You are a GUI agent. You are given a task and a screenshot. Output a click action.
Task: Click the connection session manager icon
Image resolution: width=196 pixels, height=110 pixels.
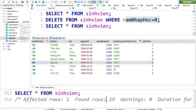(x=3, y=2)
